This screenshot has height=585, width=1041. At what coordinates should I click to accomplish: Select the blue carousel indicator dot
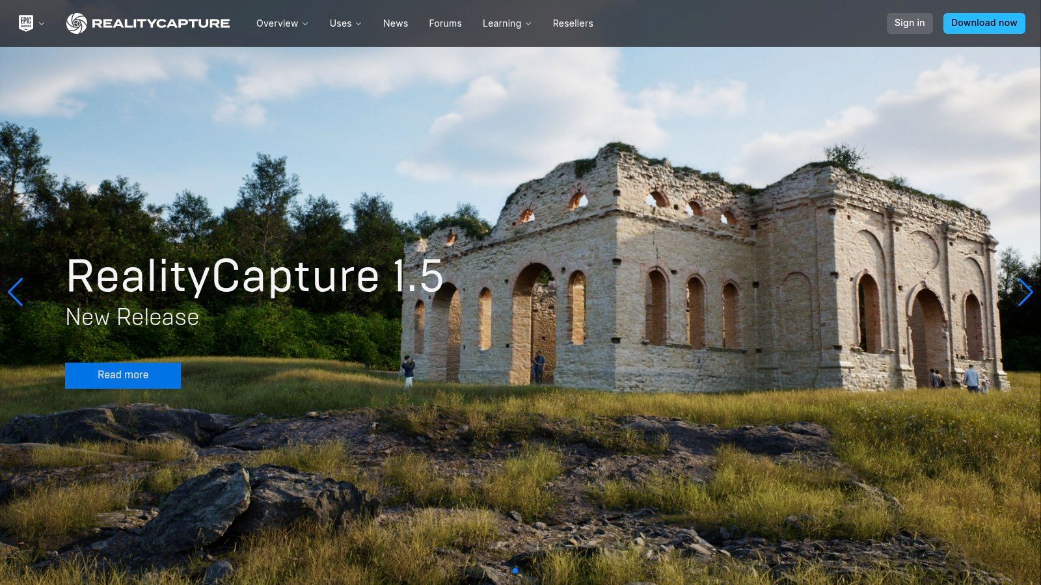515,571
